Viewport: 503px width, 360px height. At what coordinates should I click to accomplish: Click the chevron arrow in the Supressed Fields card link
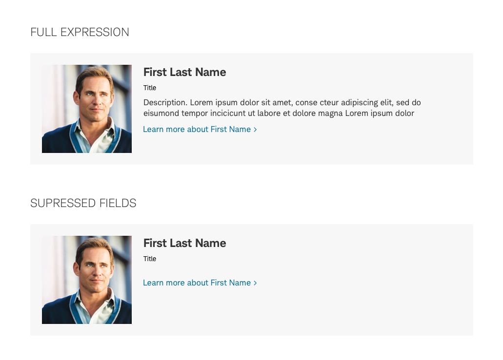pyautogui.click(x=255, y=283)
